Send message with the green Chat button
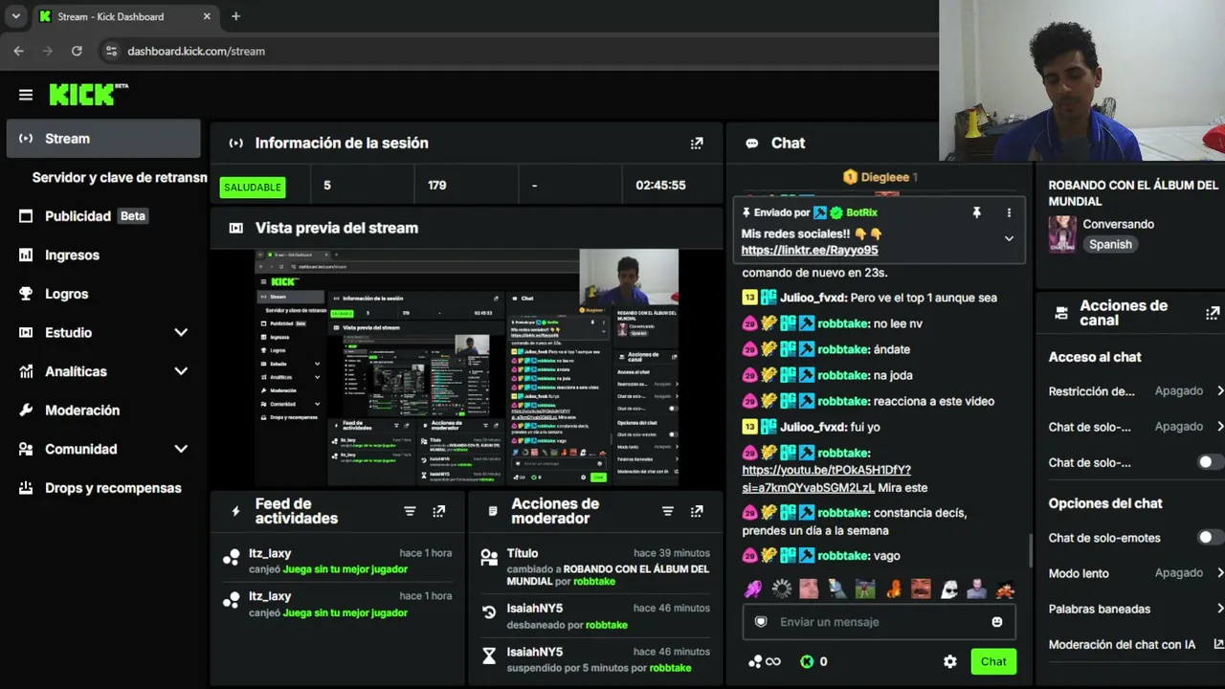 click(x=993, y=661)
